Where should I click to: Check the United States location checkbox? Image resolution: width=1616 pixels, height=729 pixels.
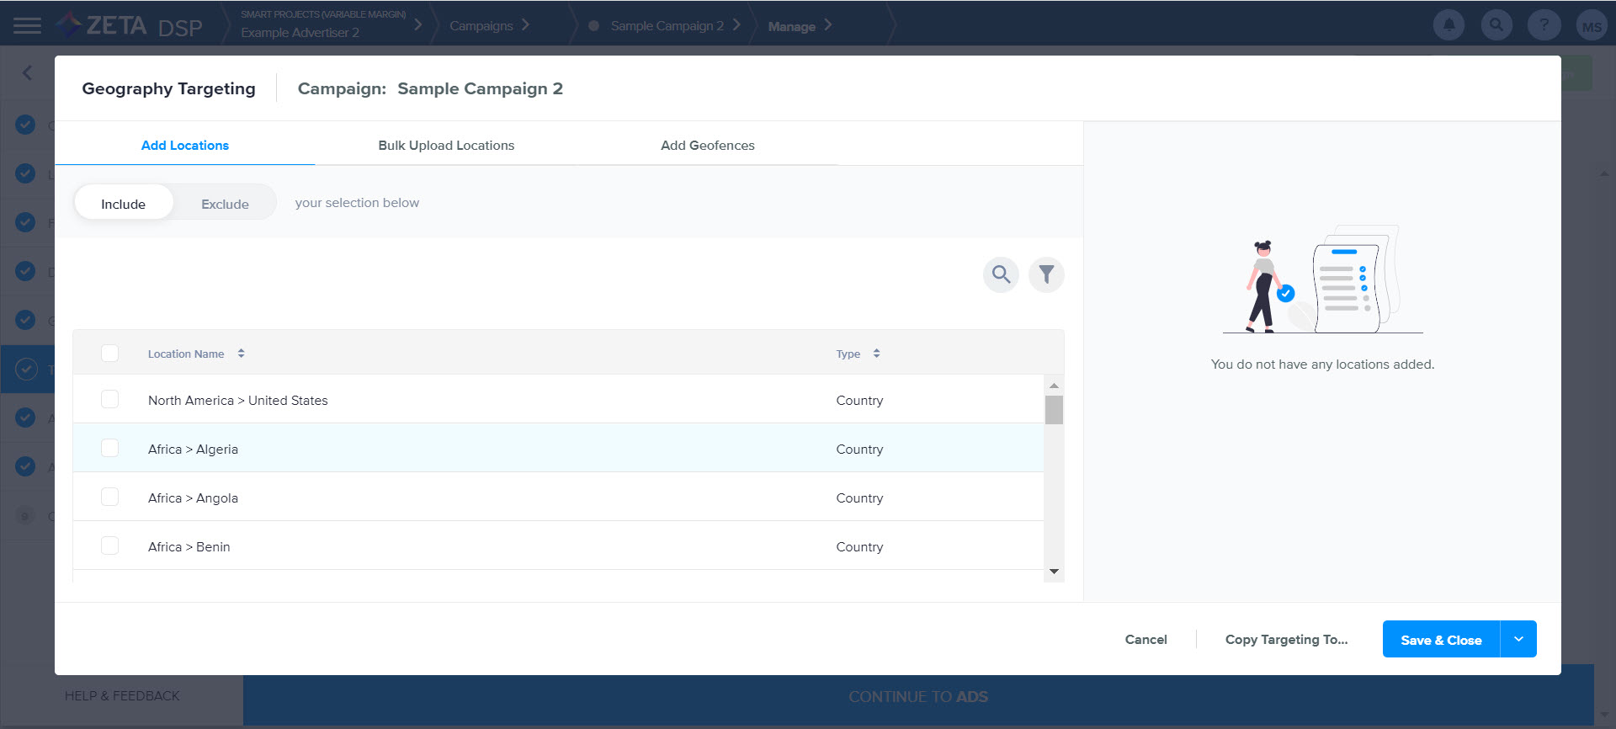pos(110,399)
